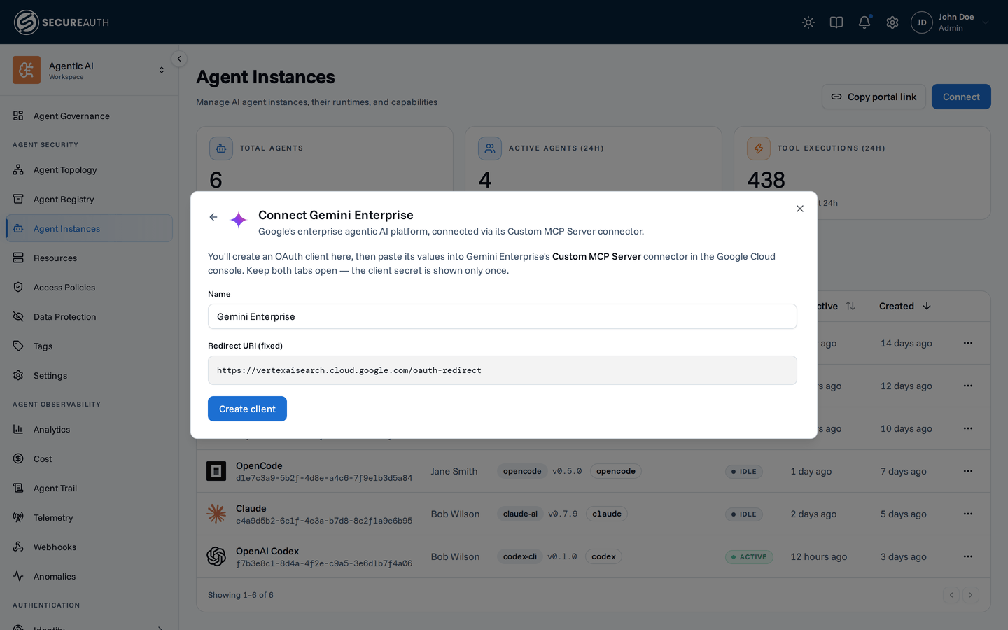Collapse the sidebar with the chevron button

coord(179,59)
